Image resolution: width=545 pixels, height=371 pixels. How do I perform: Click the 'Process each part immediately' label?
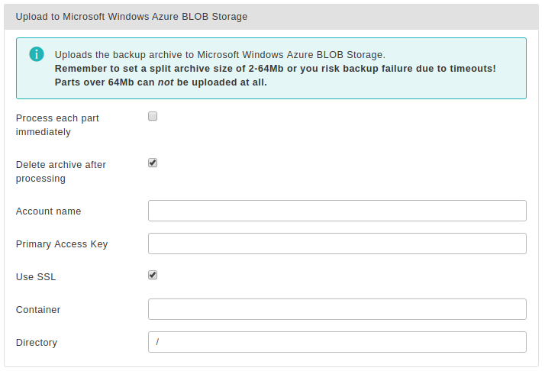pos(57,125)
